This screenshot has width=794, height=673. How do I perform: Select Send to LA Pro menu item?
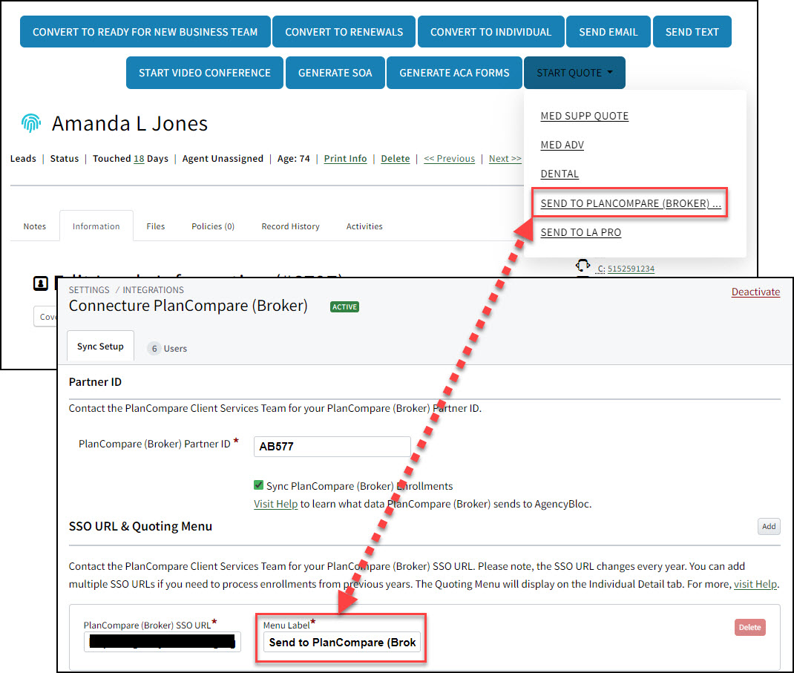pos(581,232)
